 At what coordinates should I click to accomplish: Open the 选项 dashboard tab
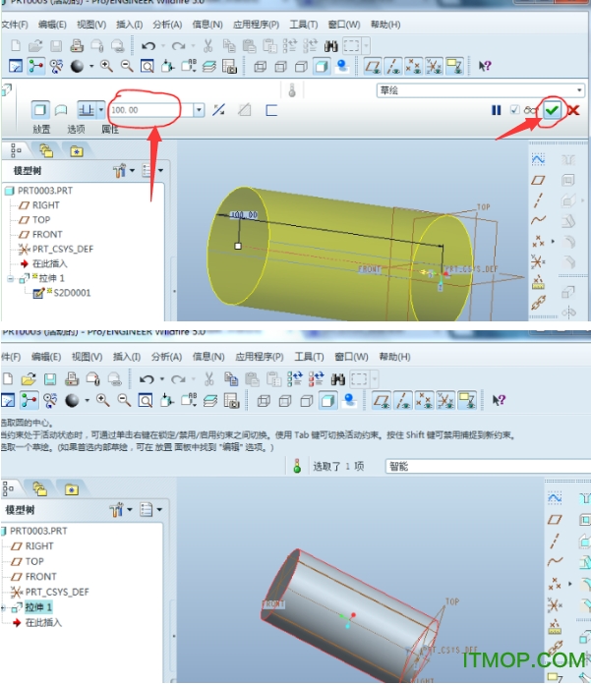tap(75, 129)
